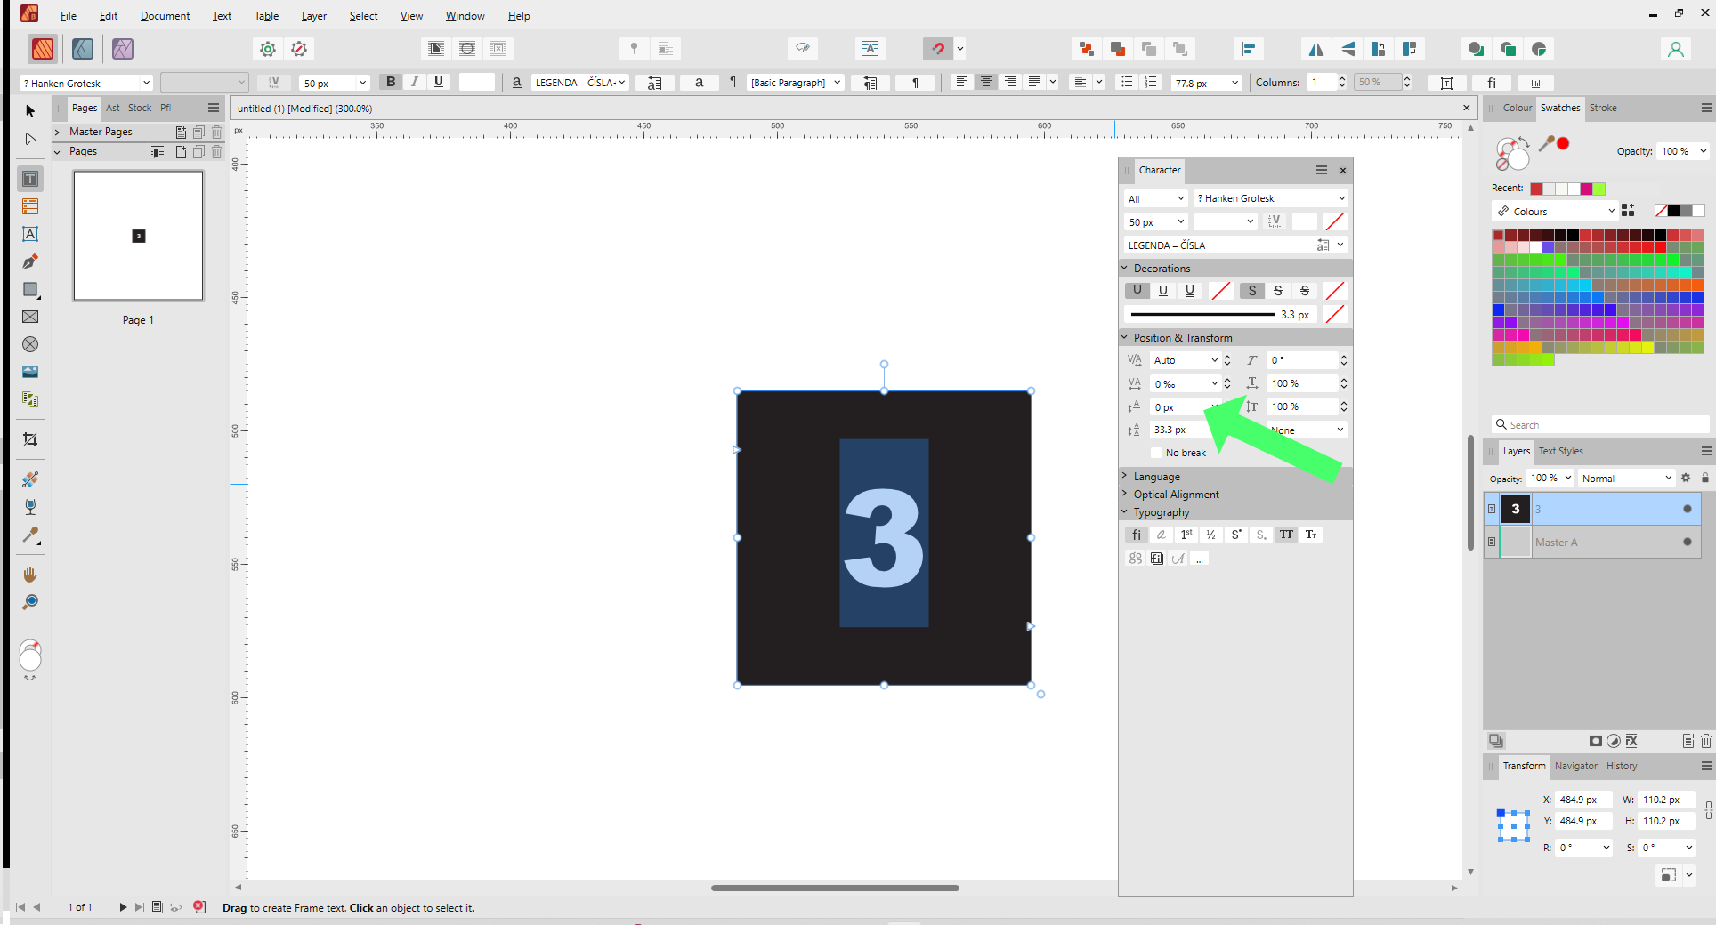Select the Colour Picker tool
Screen dimensions: 1716x925
(x=30, y=535)
